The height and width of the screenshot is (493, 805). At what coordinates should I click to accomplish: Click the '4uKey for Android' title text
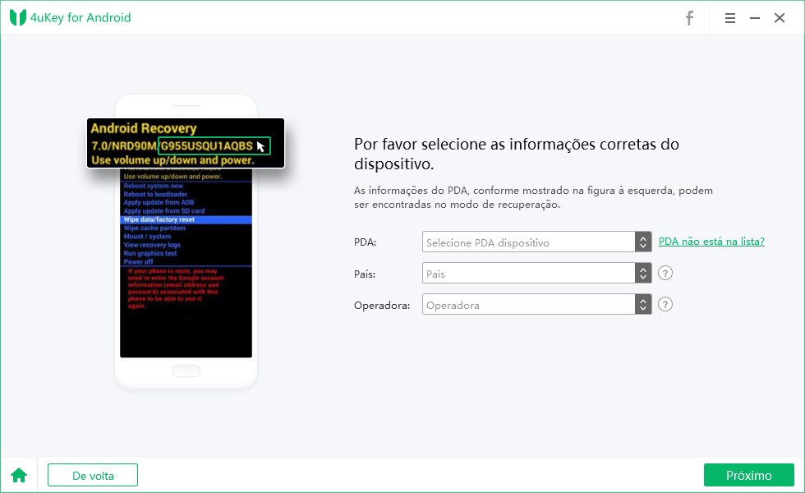(80, 17)
